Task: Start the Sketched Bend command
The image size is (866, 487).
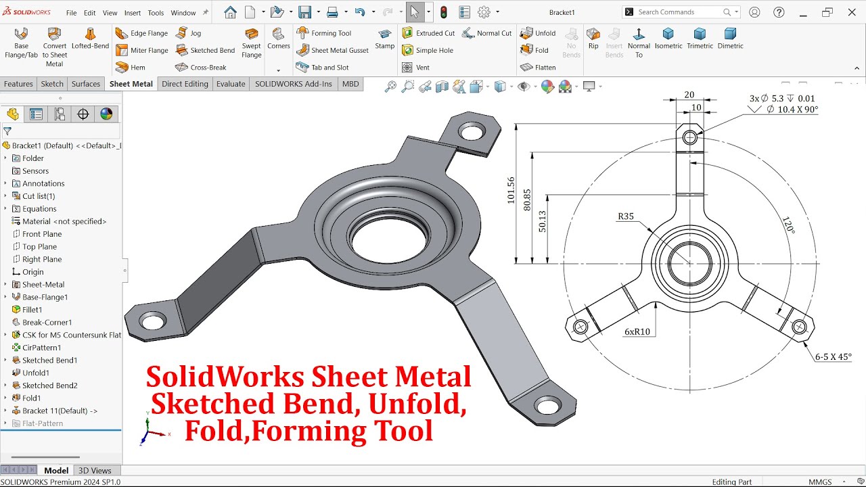Action: click(205, 50)
